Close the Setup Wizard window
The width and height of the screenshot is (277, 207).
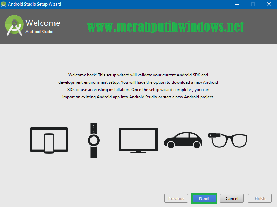coord(269,4)
